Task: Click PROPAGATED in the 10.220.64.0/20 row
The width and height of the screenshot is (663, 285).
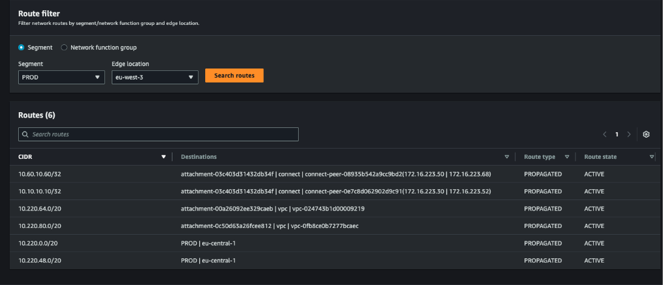Action: click(x=543, y=209)
